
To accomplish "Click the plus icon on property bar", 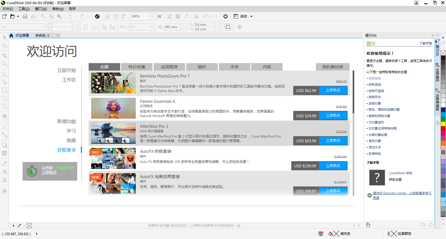I will [239, 27].
